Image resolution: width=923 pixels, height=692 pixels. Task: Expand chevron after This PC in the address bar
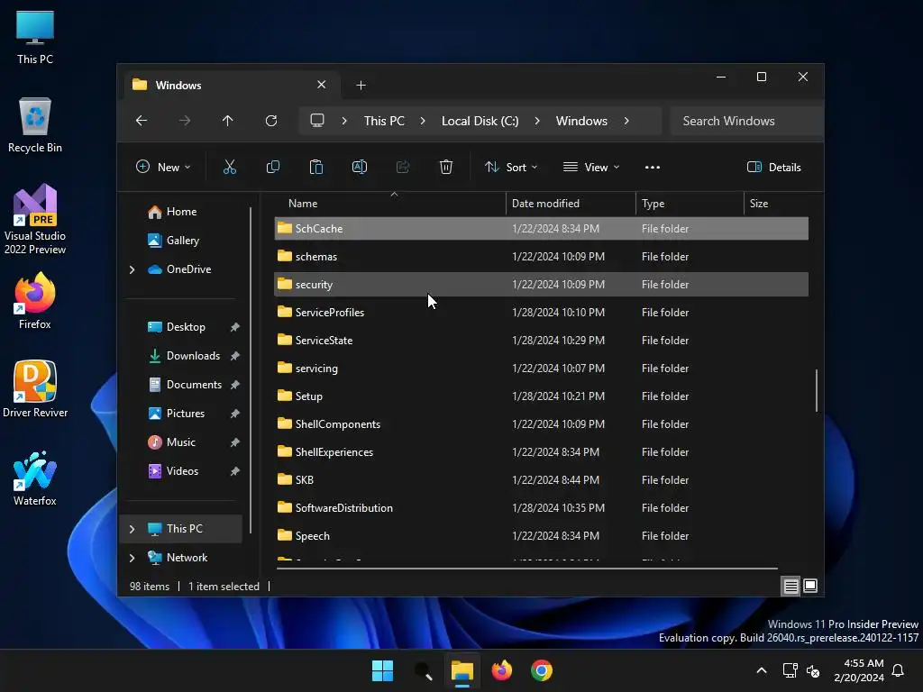coord(423,121)
